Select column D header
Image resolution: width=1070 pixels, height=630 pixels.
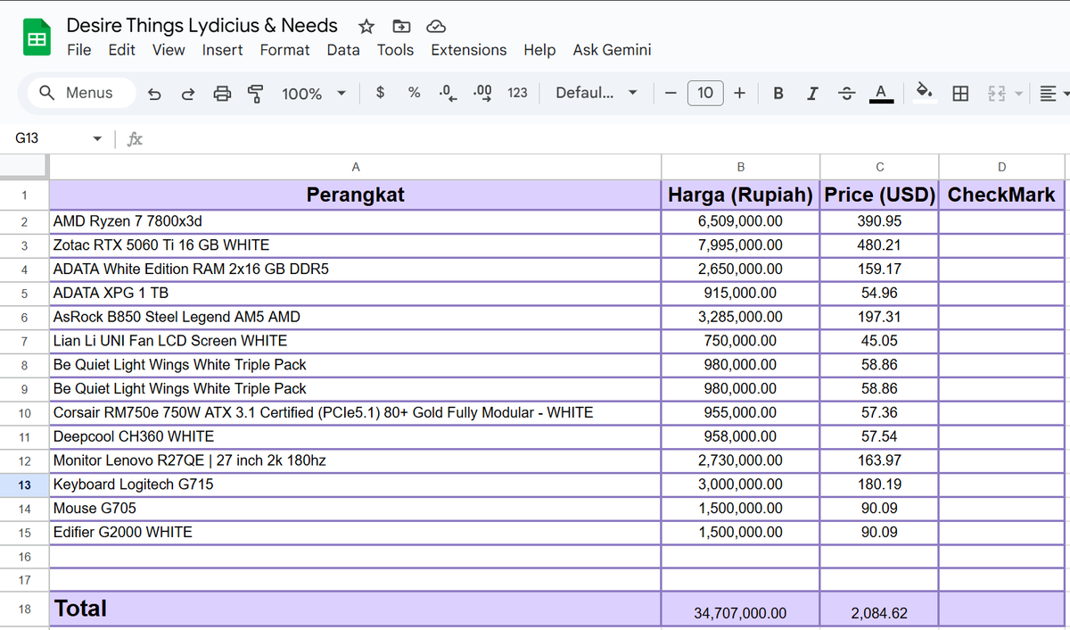click(x=1001, y=167)
